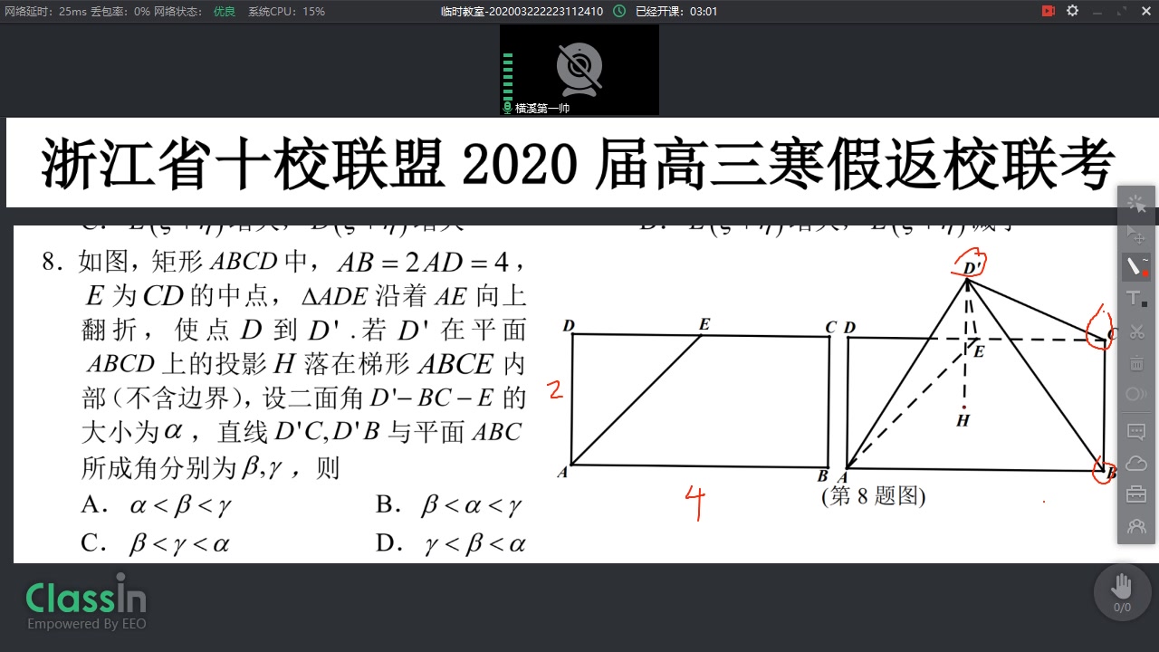
Task: Open the Cloud disk
Action: (1136, 463)
